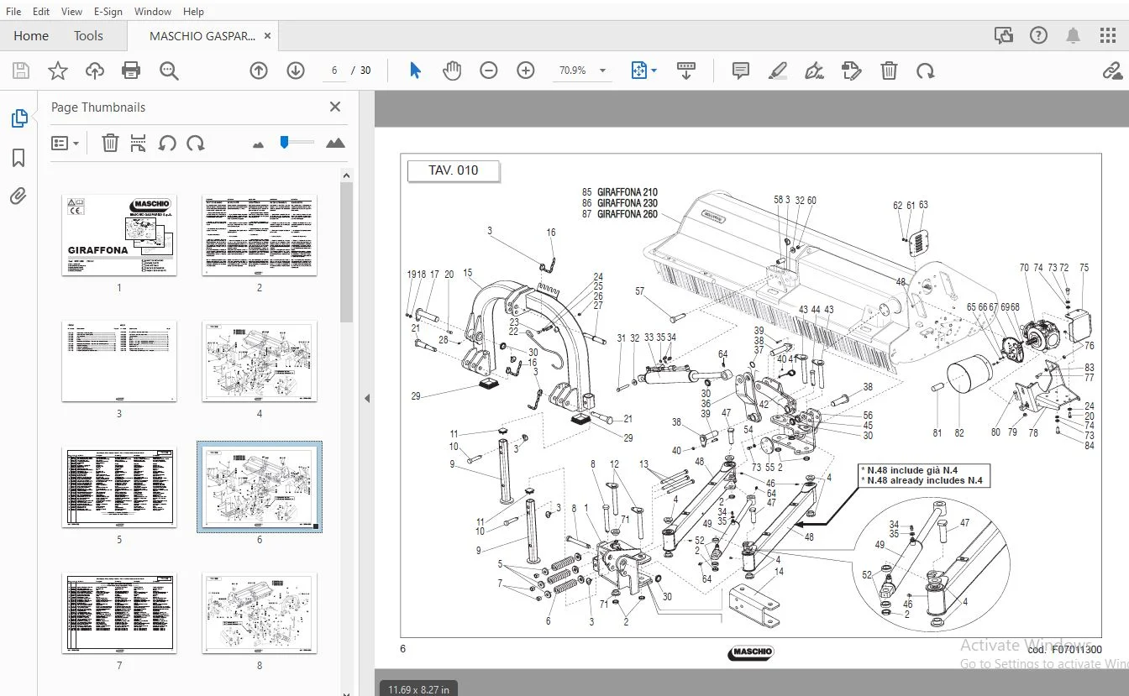Click print pages icon in thumbnails panel
Image resolution: width=1129 pixels, height=696 pixels.
(x=139, y=143)
